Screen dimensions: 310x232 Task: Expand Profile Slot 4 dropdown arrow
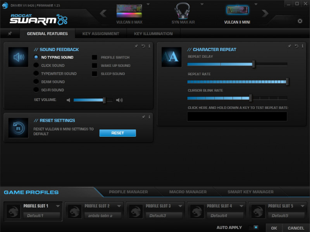[241, 206]
